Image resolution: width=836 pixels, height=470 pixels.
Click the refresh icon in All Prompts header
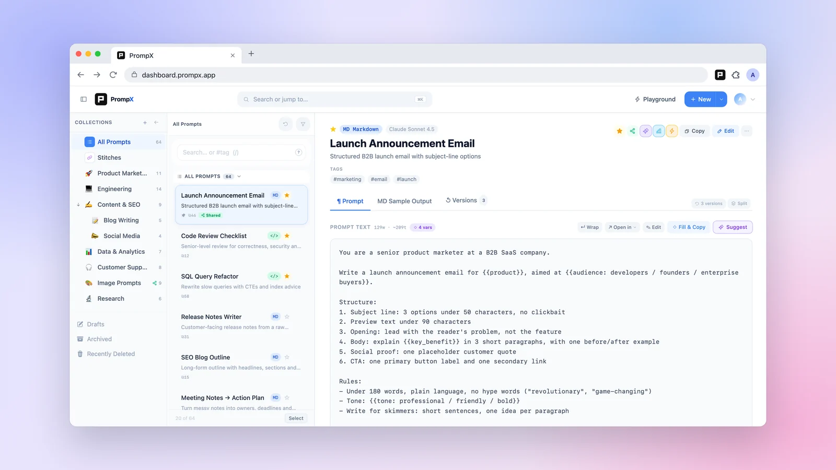285,124
